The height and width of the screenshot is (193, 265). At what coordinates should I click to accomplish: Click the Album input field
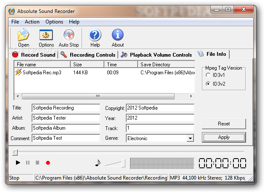click(x=66, y=128)
